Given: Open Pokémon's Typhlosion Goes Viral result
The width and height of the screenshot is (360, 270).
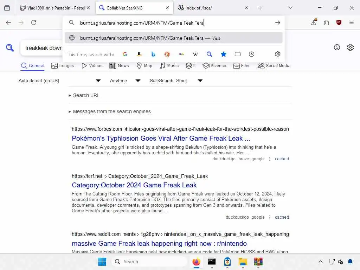Looking at the screenshot, I should pos(161,138).
